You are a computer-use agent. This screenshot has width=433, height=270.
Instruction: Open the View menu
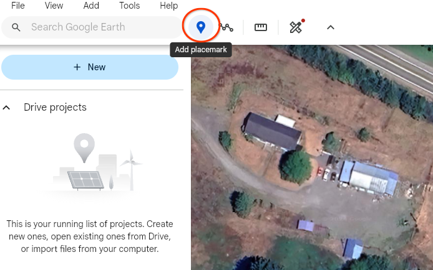coord(54,5)
